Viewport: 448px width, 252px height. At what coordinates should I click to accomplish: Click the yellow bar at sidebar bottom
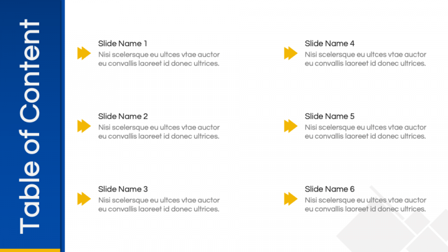pyautogui.click(x=30, y=250)
